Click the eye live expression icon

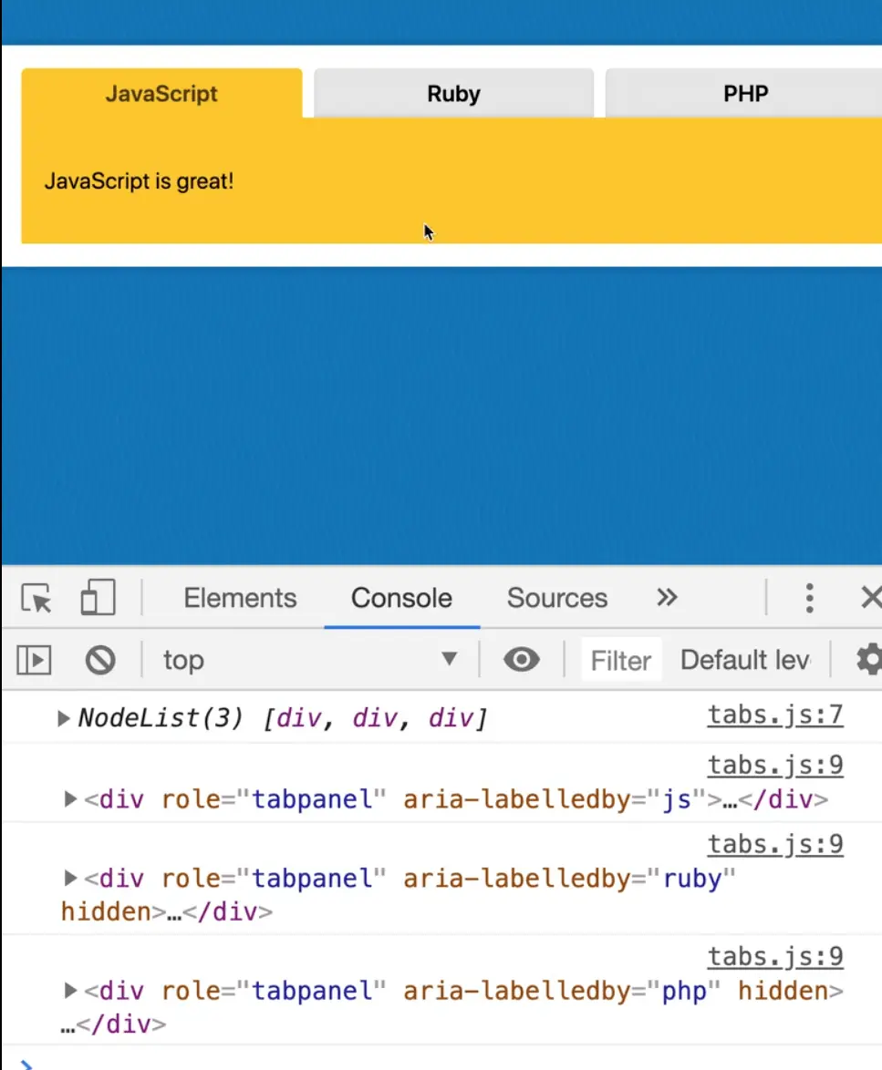(x=521, y=660)
